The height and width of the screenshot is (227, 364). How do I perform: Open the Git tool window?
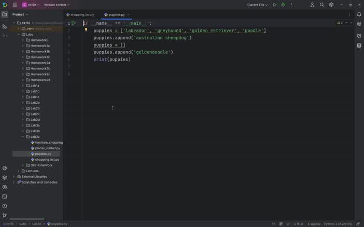click(5, 215)
